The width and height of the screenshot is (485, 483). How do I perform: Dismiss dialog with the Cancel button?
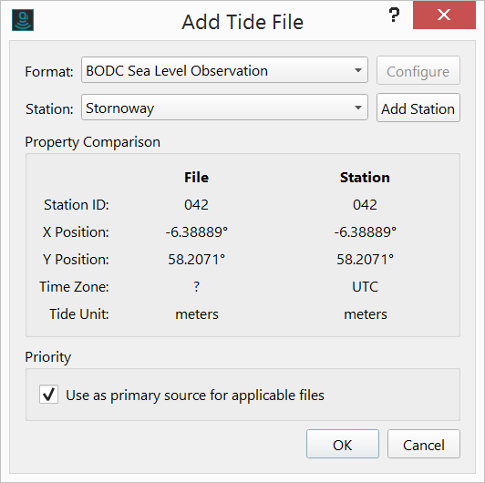pos(424,444)
